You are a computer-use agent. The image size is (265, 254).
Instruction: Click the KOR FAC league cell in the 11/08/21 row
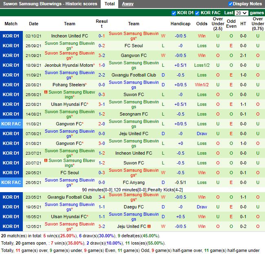point(11,124)
